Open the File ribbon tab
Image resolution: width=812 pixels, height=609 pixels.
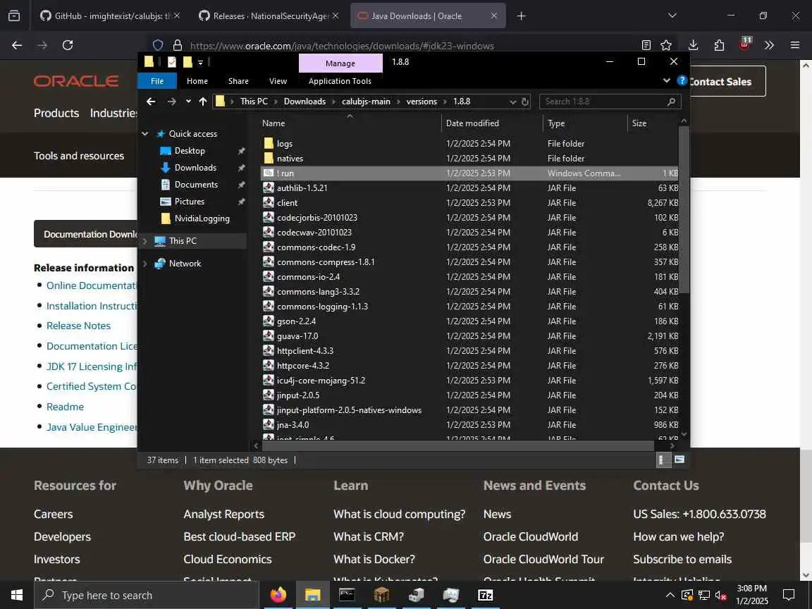click(x=157, y=81)
